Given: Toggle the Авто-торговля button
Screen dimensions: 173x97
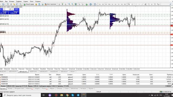Looking at the screenshot, I should pos(50,4).
